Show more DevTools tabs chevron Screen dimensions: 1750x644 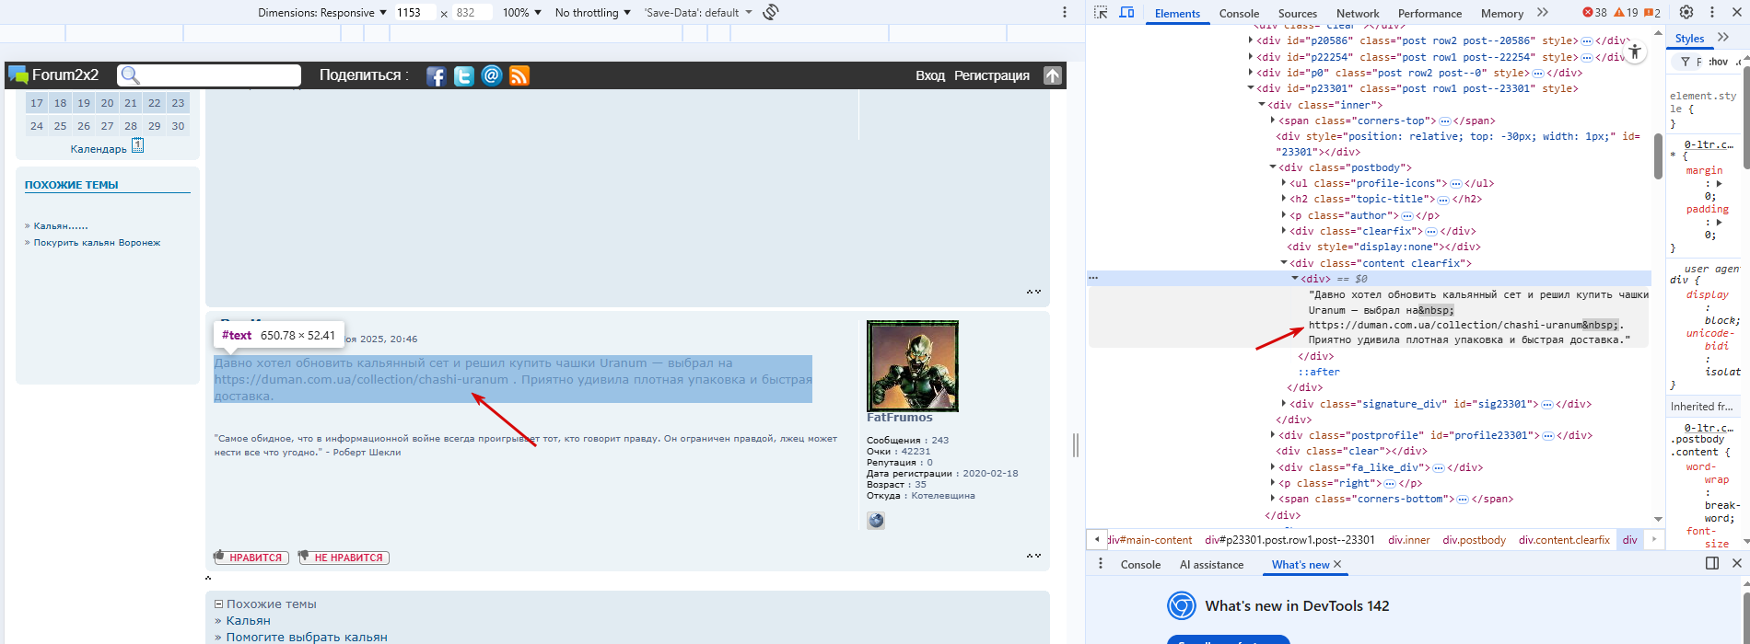[x=1543, y=12]
